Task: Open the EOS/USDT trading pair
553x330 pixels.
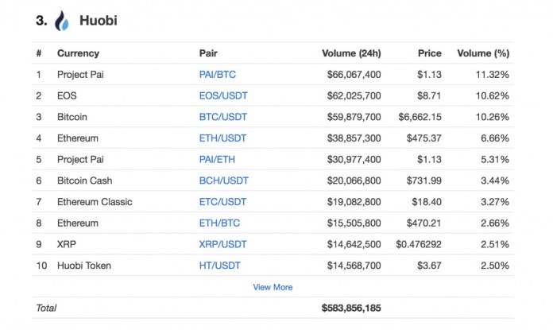Action: pos(223,95)
